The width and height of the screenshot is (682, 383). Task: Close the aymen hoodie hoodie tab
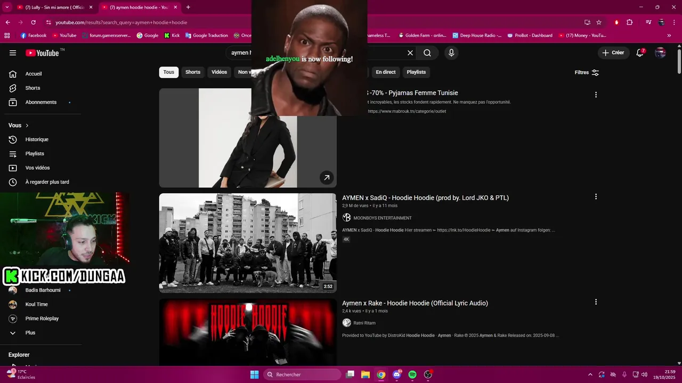(x=175, y=7)
